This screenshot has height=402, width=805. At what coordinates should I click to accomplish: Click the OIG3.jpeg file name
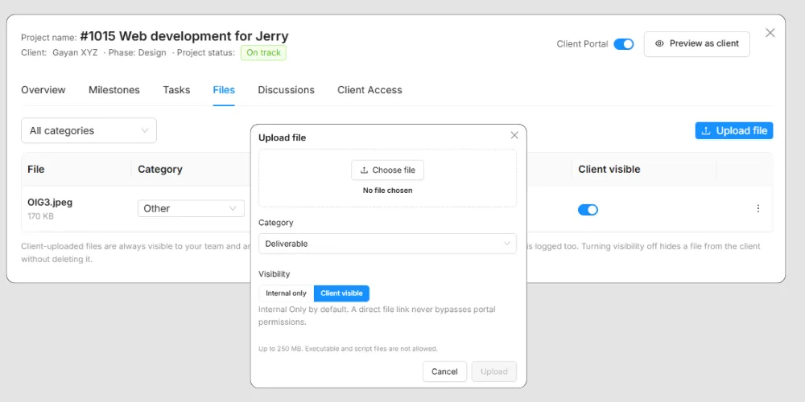(50, 203)
